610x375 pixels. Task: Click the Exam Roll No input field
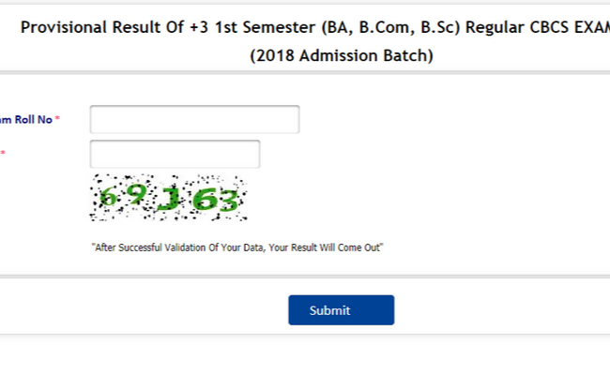(x=194, y=119)
